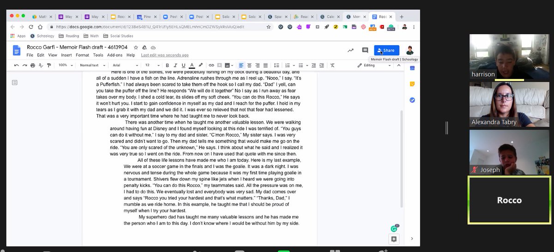This screenshot has height=252, width=554.
Task: Move document using the Drive folder icon
Action: pos(144,48)
